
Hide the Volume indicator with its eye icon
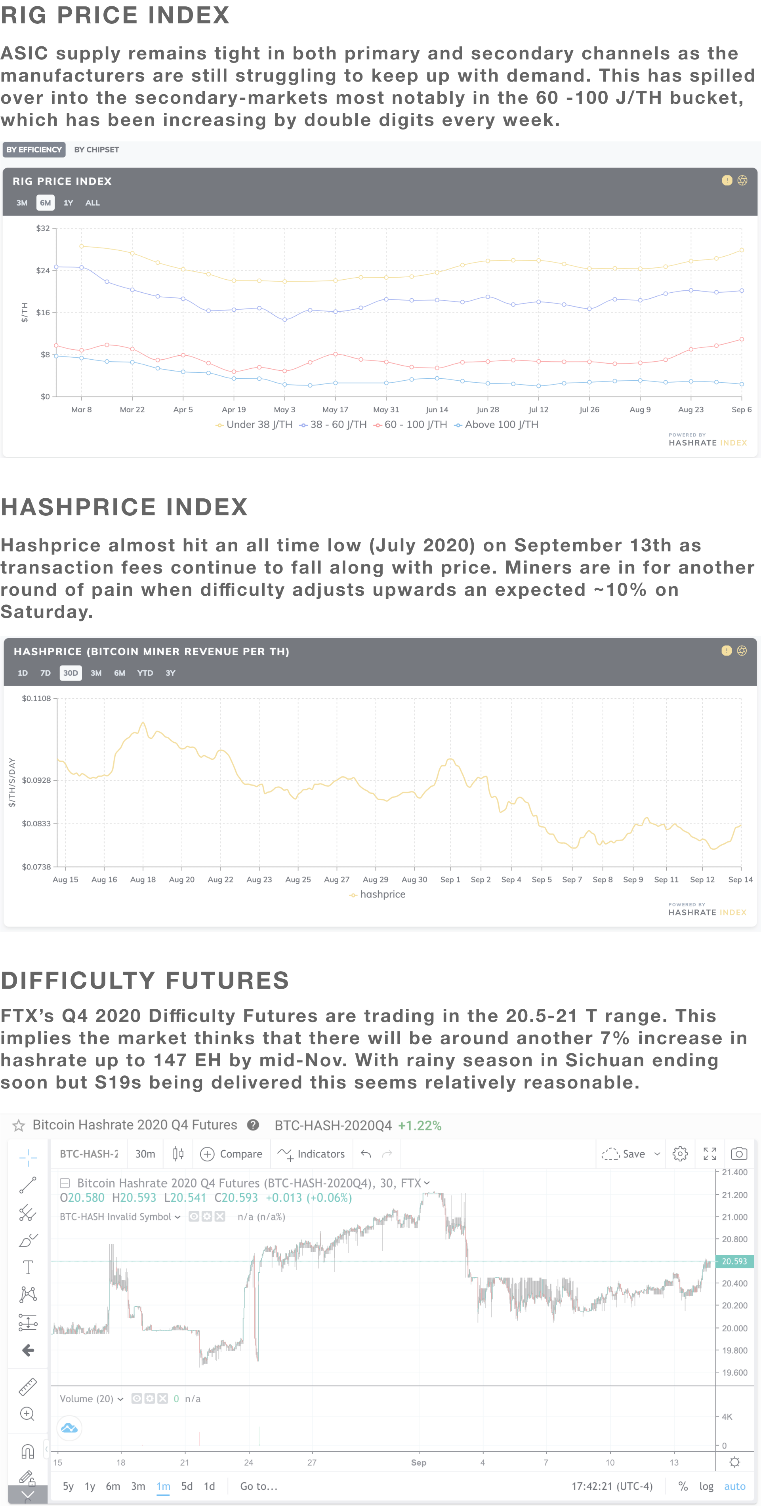coord(137,1398)
